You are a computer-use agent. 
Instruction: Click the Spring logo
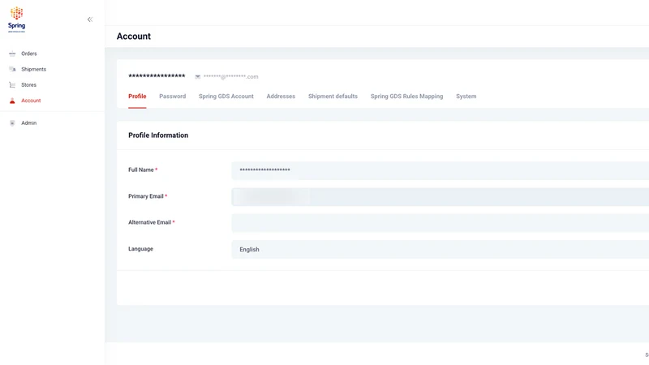(x=16, y=19)
